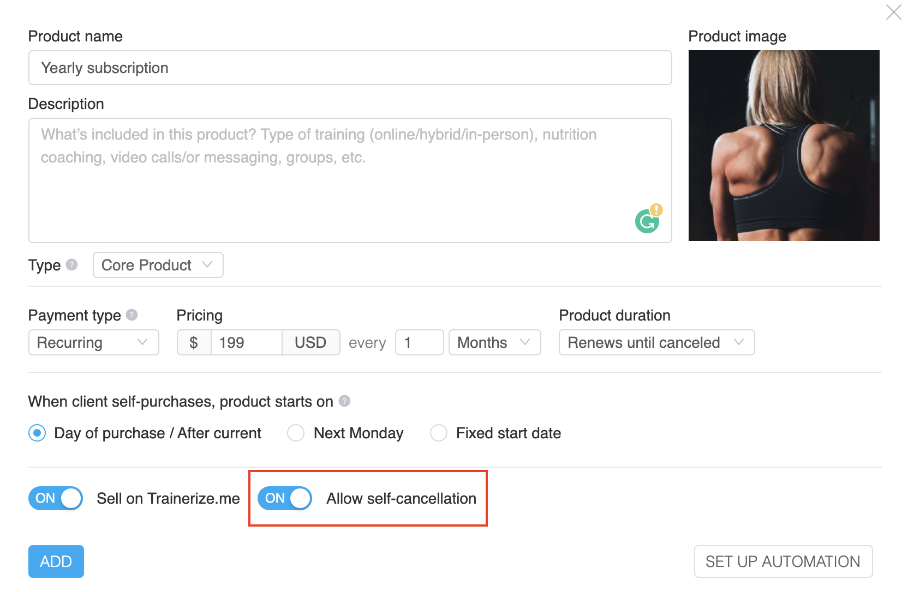Open the Core Product type dropdown
This screenshot has width=908, height=592.
158,265
